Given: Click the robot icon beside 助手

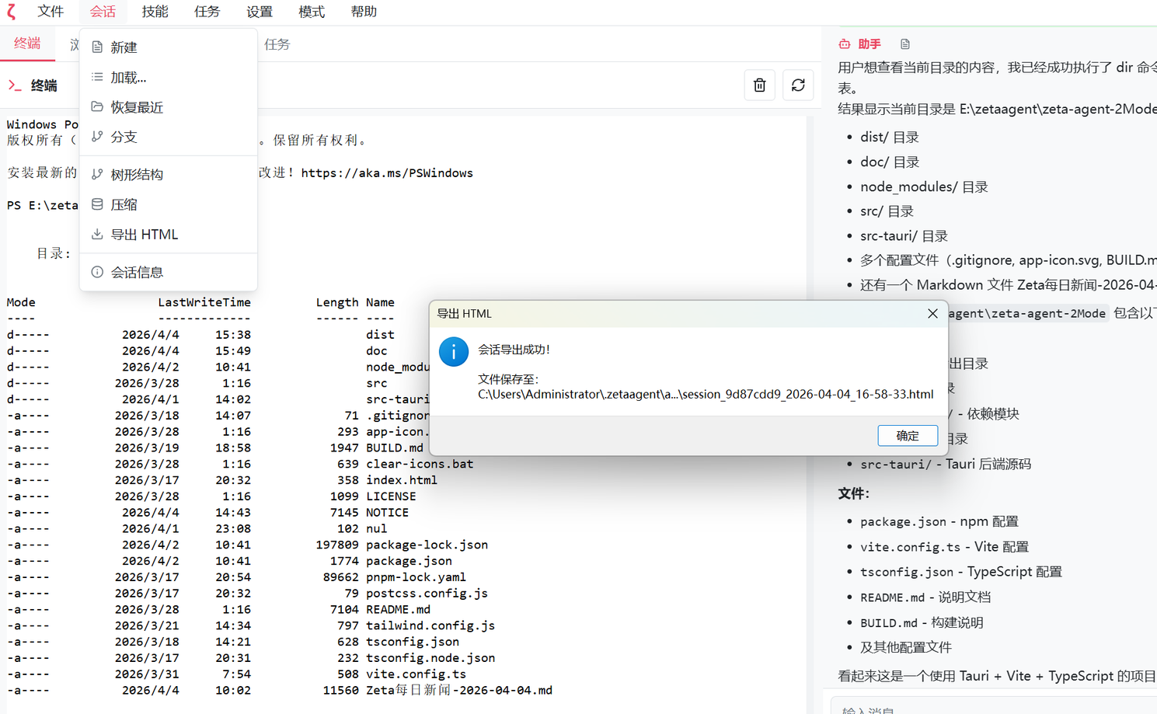Looking at the screenshot, I should (x=844, y=44).
